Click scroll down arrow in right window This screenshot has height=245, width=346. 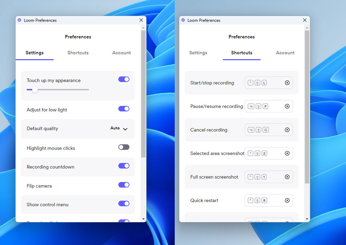[307, 219]
